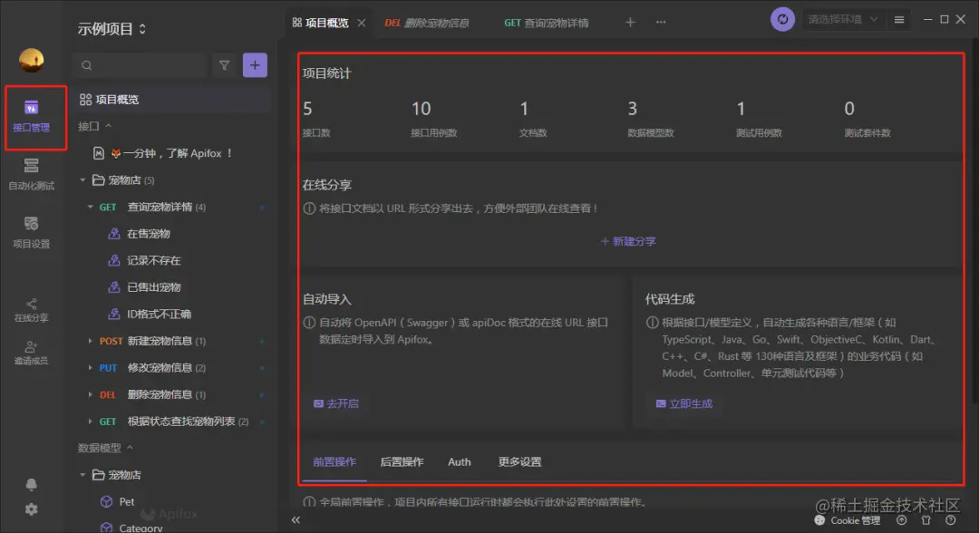This screenshot has width=979, height=533.
Task: Open the notifications bell
Action: [x=30, y=483]
